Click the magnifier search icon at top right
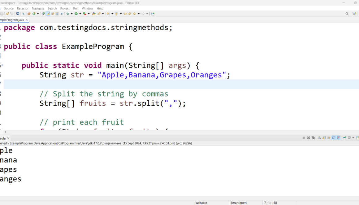Image resolution: width=359 pixels, height=205 pixels. (347, 14)
